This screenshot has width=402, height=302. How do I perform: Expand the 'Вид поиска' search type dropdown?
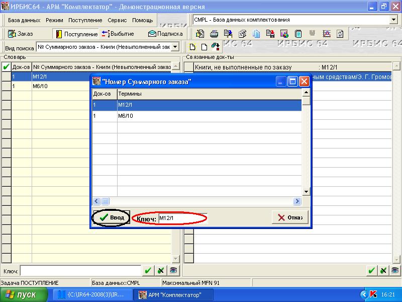[x=175, y=47]
